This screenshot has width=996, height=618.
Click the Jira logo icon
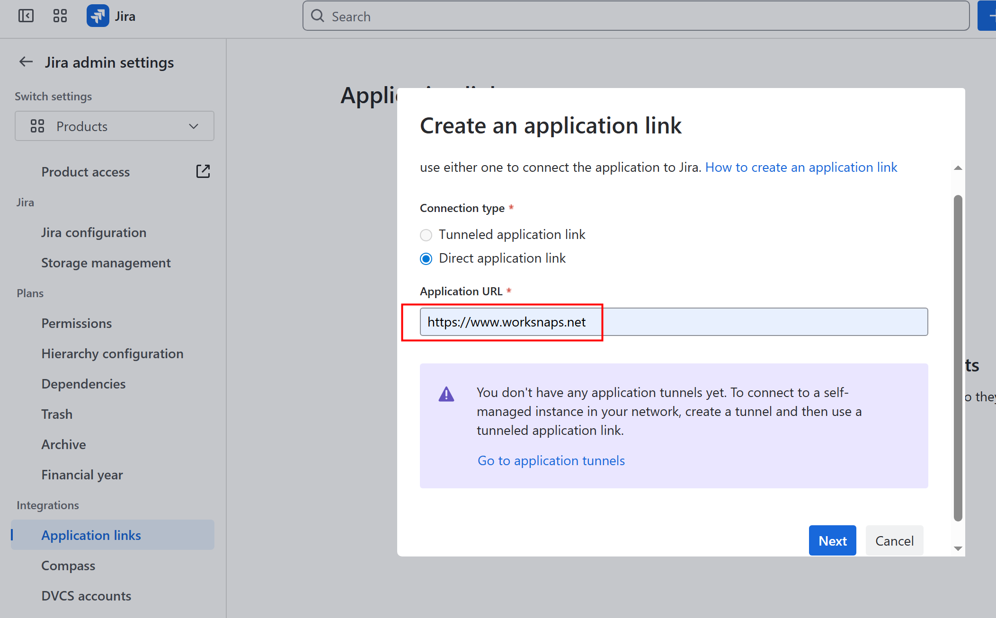(98, 16)
